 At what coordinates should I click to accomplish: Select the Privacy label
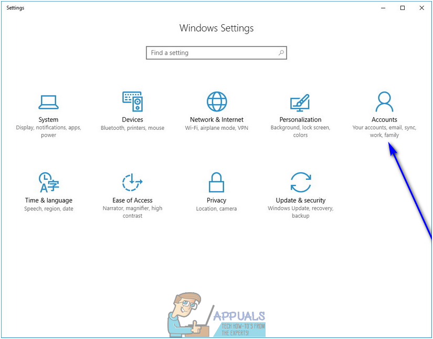click(x=216, y=200)
